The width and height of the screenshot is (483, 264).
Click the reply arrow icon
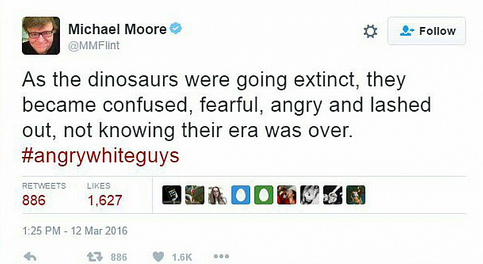pos(30,256)
